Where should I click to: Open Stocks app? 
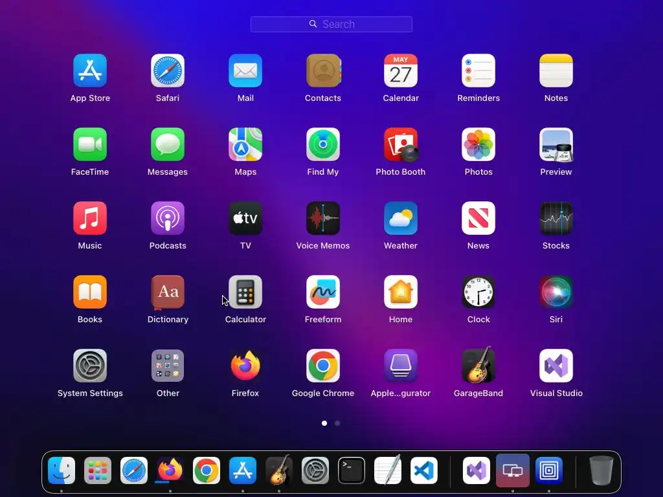coord(556,218)
